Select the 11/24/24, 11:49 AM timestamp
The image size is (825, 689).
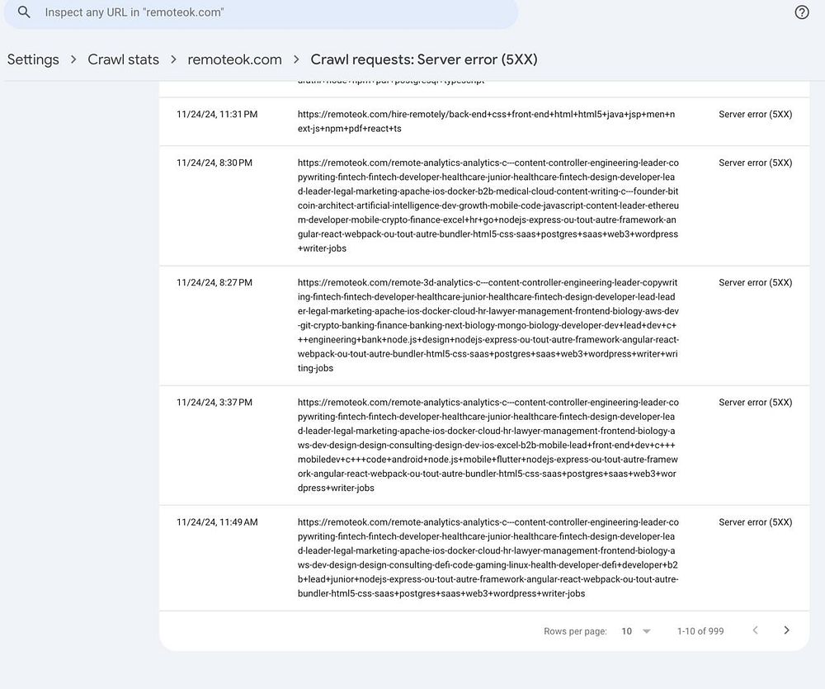click(x=217, y=522)
